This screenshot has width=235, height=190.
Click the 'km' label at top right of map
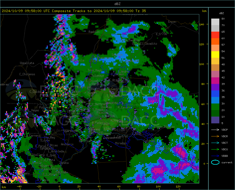pyautogui.click(x=204, y=11)
